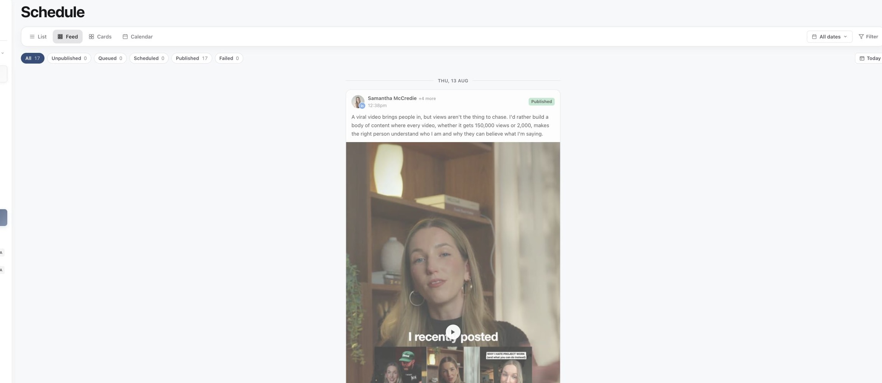Filter by Scheduled posts

coord(149,58)
